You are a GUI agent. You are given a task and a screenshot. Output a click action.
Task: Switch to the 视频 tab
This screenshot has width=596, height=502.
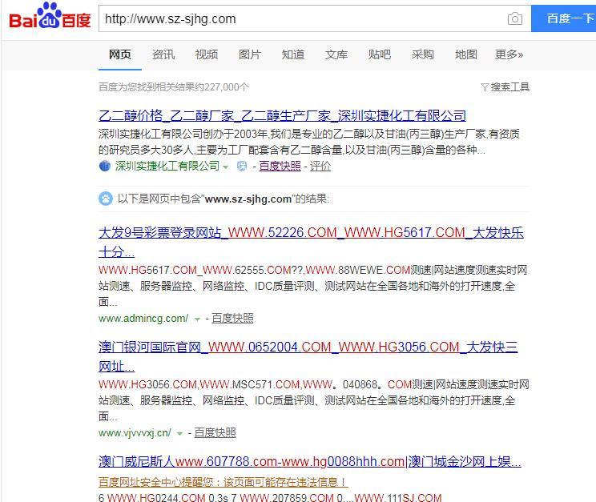[x=207, y=54]
